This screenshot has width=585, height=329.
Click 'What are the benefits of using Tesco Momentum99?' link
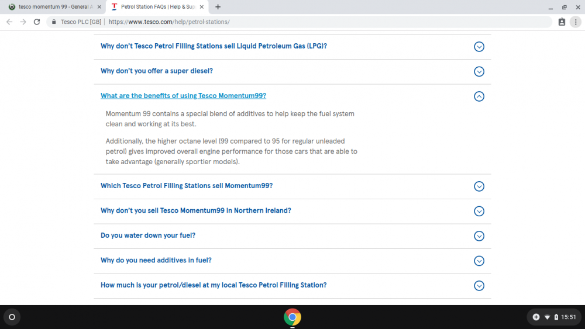tap(183, 96)
